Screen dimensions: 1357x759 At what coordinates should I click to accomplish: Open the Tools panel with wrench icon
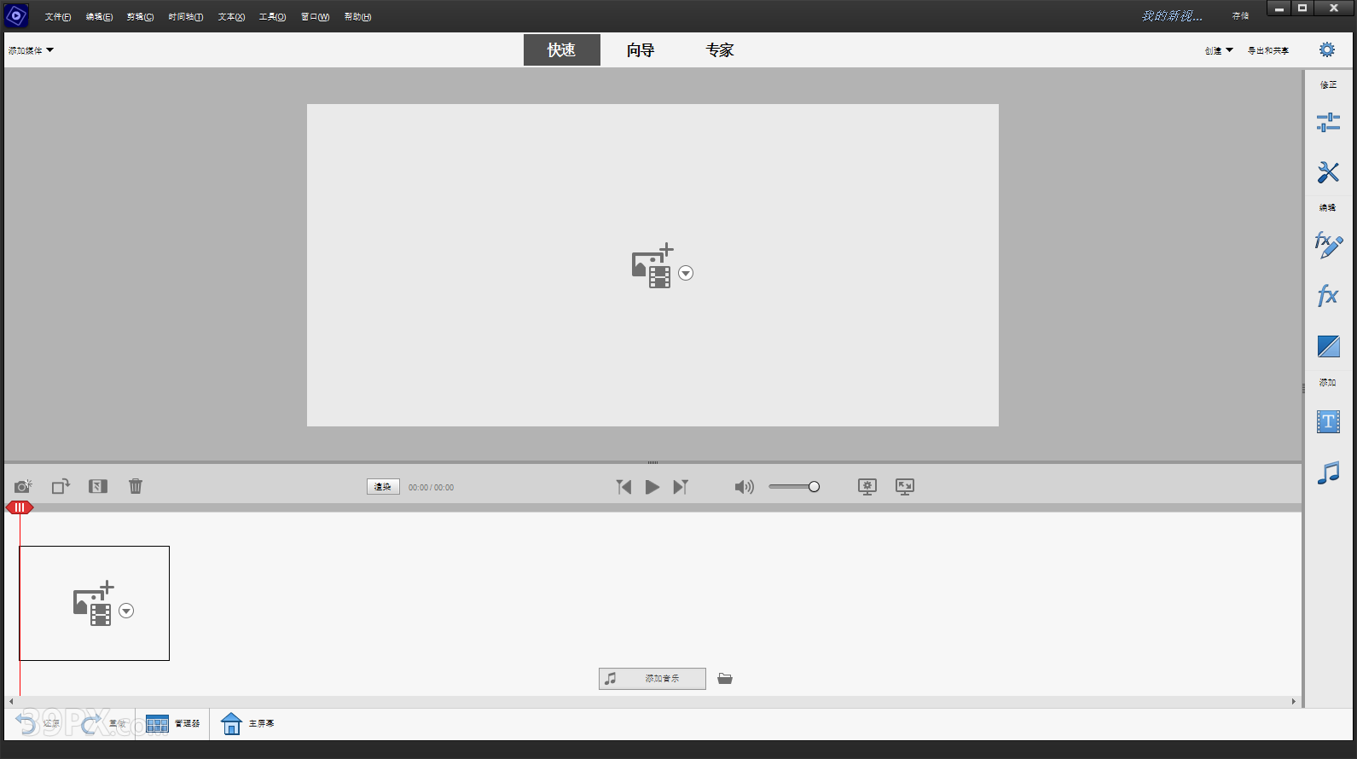tap(1328, 172)
